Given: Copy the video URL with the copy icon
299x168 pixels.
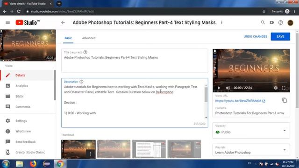Looking at the screenshot, I should [285, 100].
